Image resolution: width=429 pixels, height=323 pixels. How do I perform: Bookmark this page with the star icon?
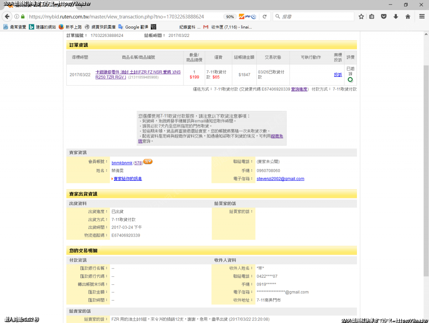pyautogui.click(x=361, y=17)
